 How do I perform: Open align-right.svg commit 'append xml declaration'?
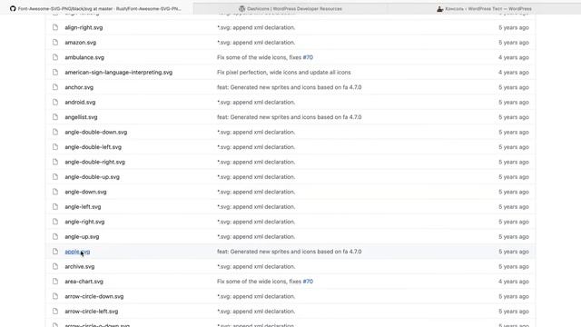click(256, 27)
